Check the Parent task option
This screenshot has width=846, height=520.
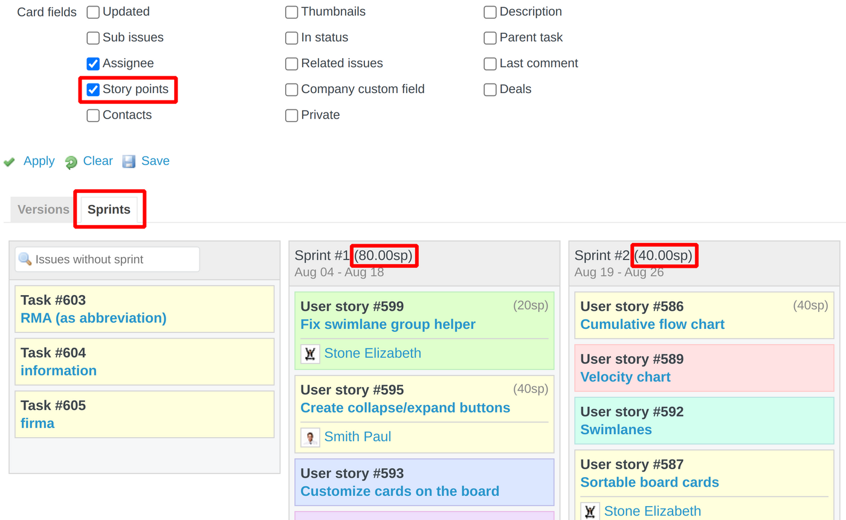(x=489, y=37)
